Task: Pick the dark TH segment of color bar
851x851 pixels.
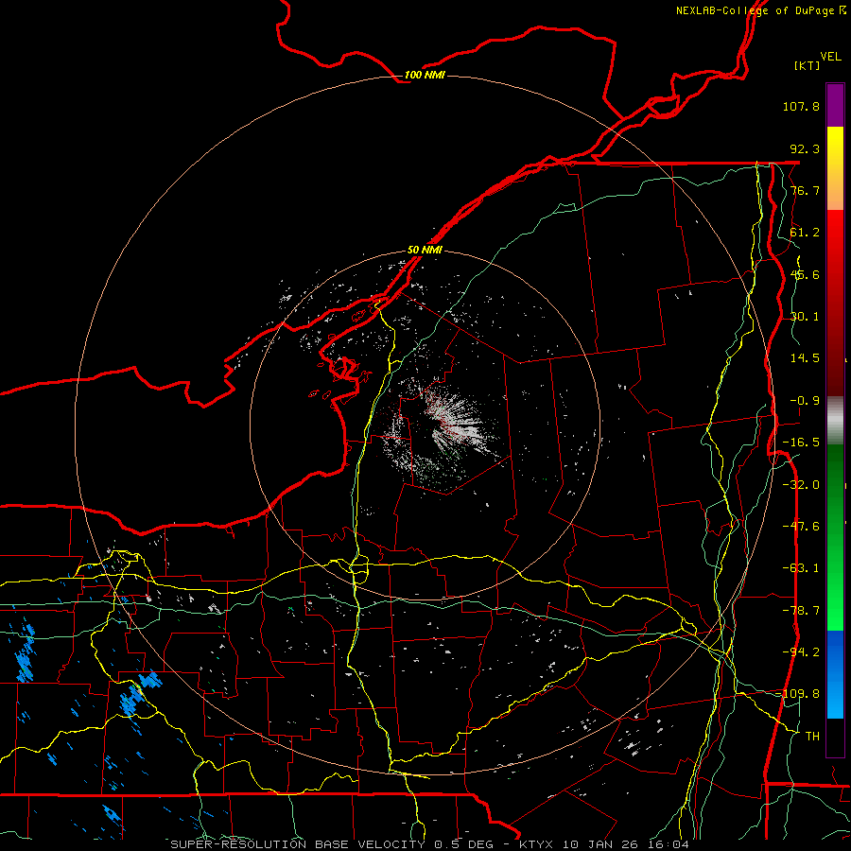Action: coord(835,738)
